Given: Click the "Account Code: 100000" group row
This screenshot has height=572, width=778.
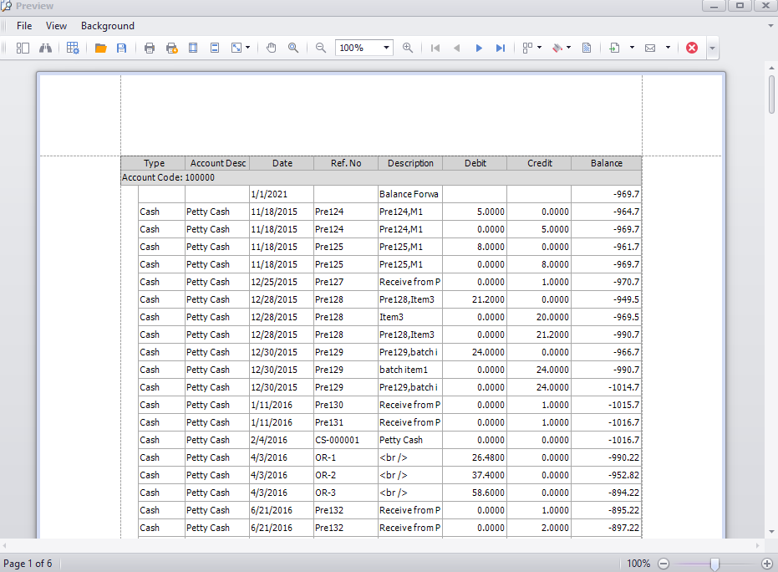Looking at the screenshot, I should [381, 178].
